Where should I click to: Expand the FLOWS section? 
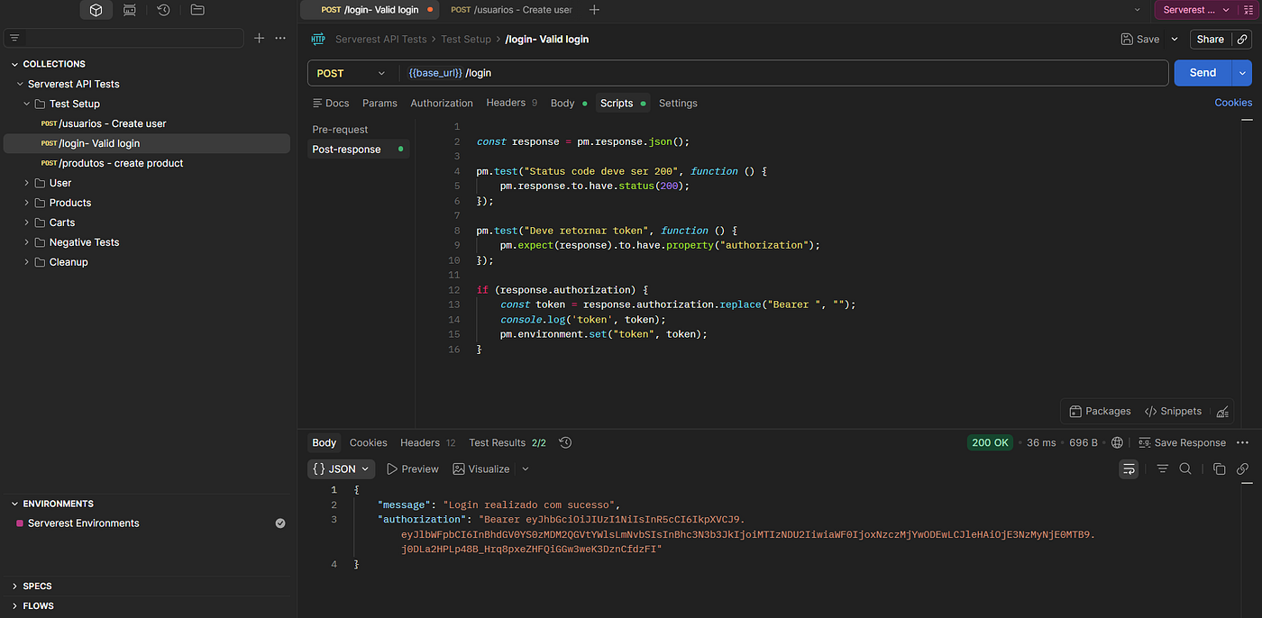14,606
